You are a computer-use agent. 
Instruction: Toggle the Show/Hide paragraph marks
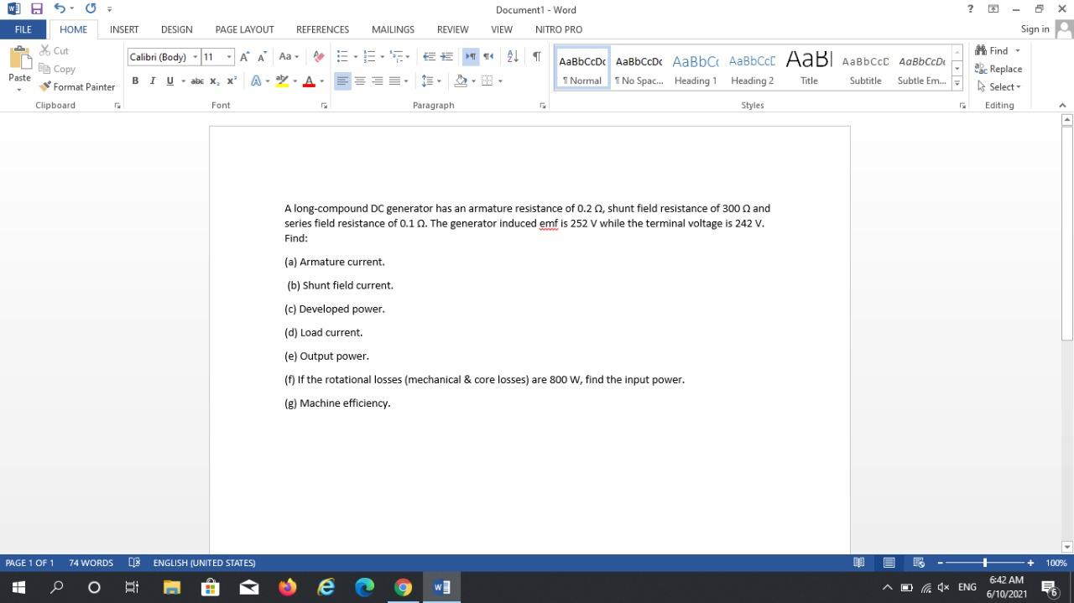536,56
